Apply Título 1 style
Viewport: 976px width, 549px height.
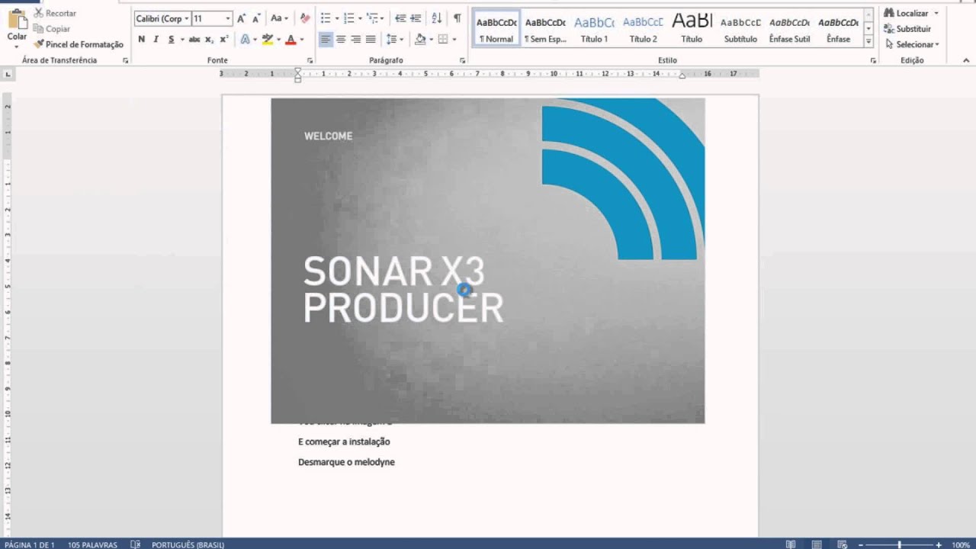pyautogui.click(x=594, y=29)
